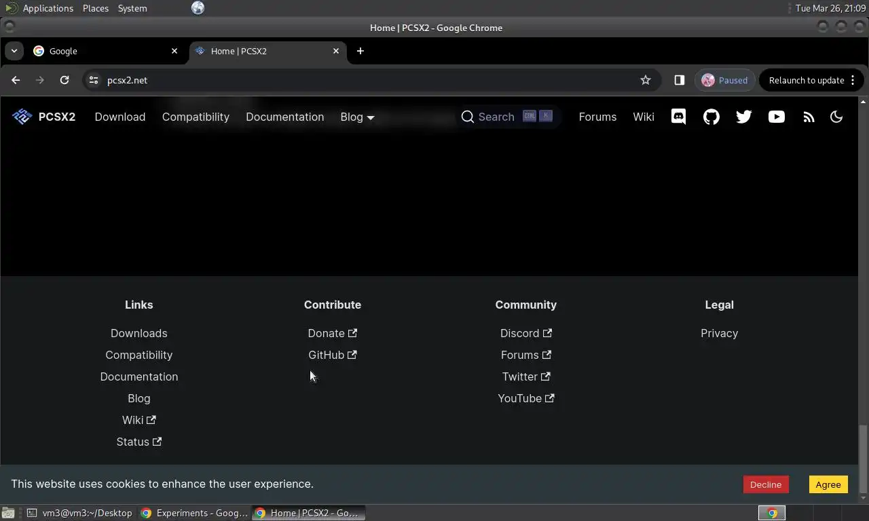Agree to the cookies notice
Screen dimensions: 869x521
(828, 484)
